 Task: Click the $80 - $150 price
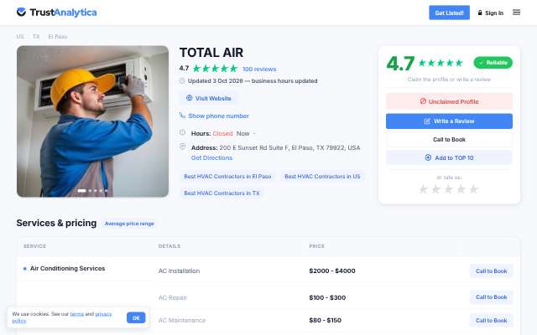325,320
